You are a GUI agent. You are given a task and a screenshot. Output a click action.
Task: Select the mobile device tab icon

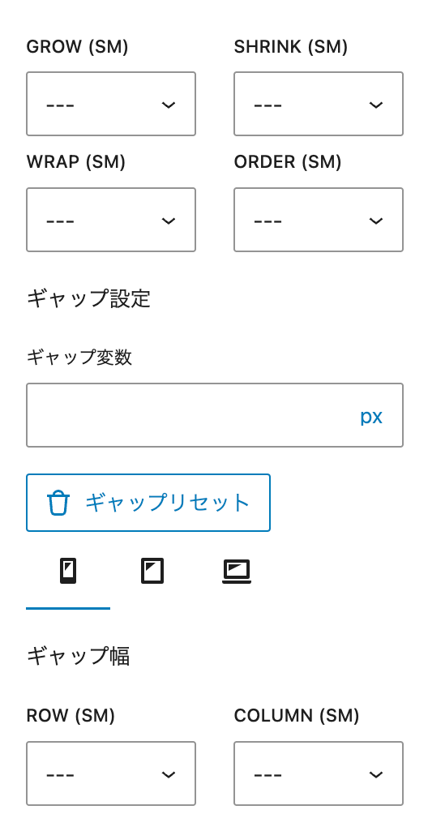(x=68, y=571)
